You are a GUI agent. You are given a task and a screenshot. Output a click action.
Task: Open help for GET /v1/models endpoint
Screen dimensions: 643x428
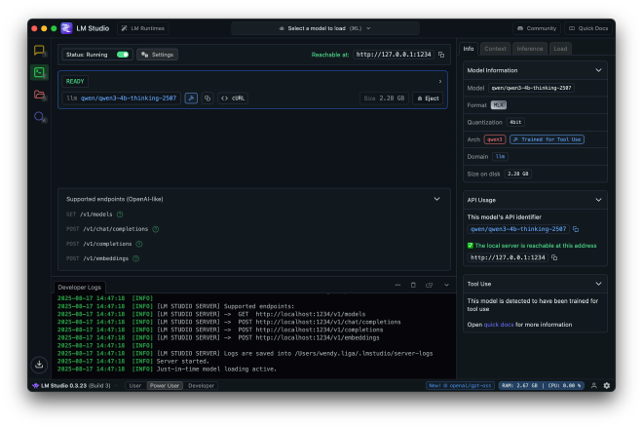point(120,214)
